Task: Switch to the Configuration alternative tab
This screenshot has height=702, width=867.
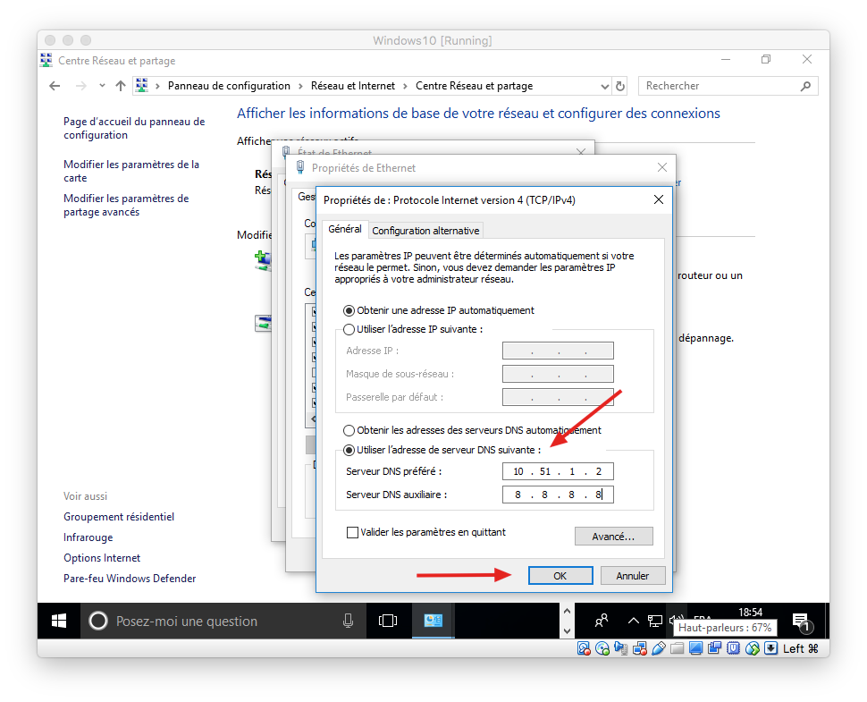Action: click(425, 231)
